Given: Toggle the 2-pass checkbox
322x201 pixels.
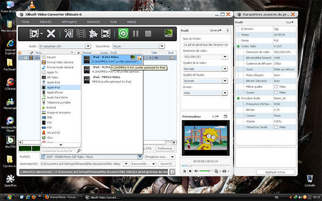Looking at the screenshot, I should click(276, 92).
